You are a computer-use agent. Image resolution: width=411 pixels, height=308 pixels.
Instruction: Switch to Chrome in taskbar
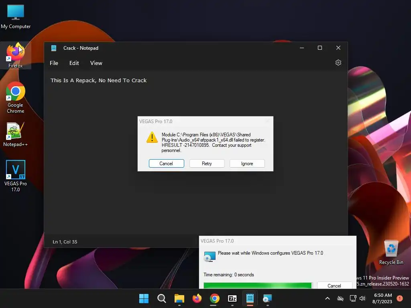pos(214,298)
